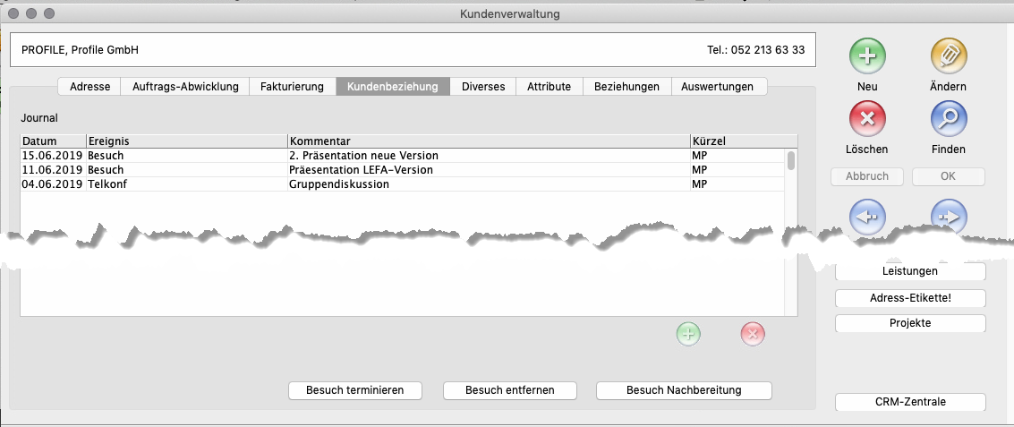1014x427 pixels.
Task: Click the green Neu plus icon
Action: (x=867, y=56)
